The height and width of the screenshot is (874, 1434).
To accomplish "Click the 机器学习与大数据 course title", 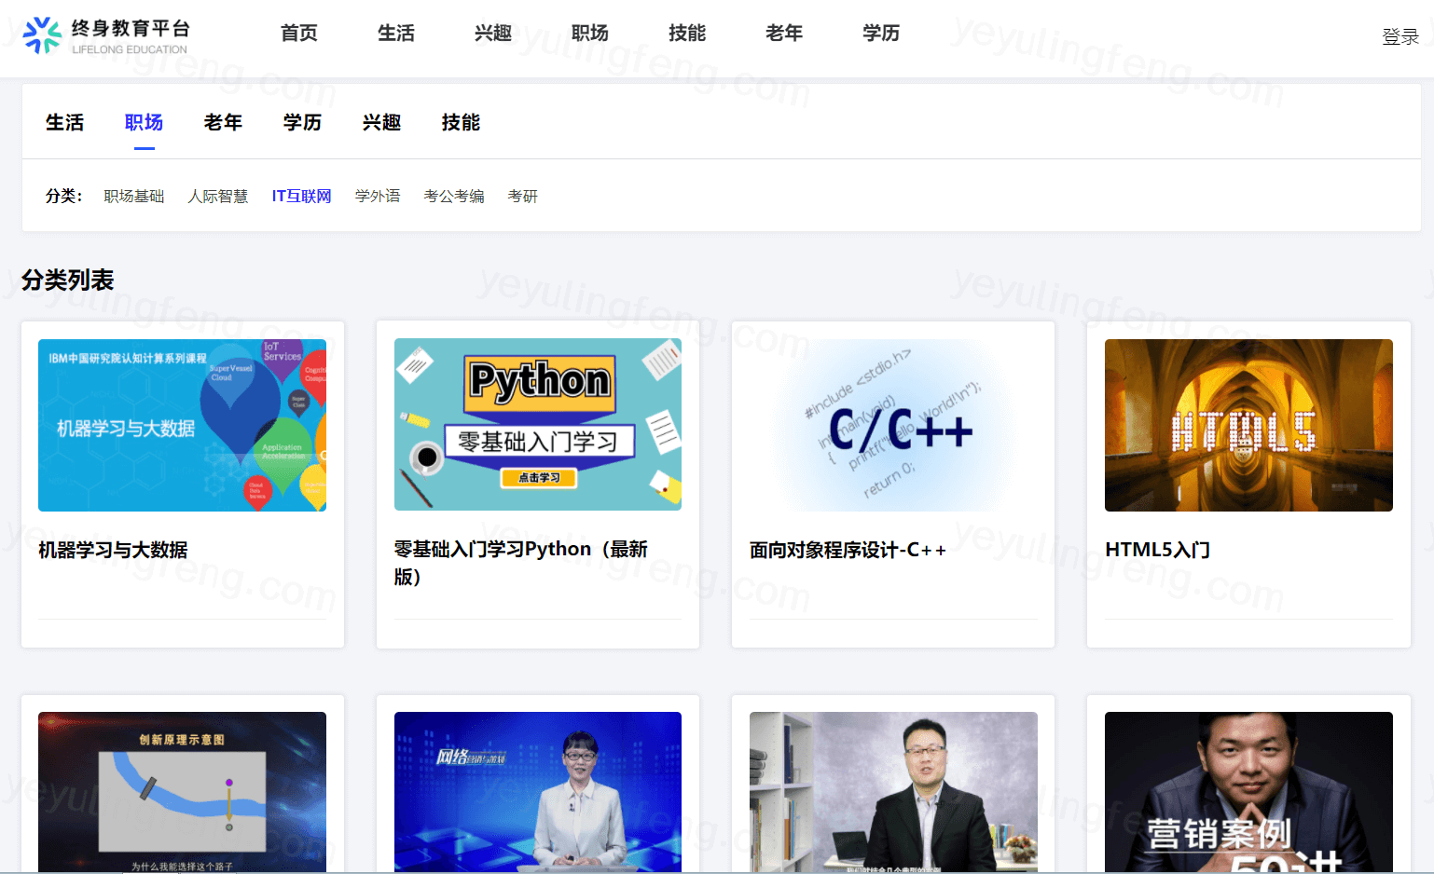I will (x=113, y=550).
